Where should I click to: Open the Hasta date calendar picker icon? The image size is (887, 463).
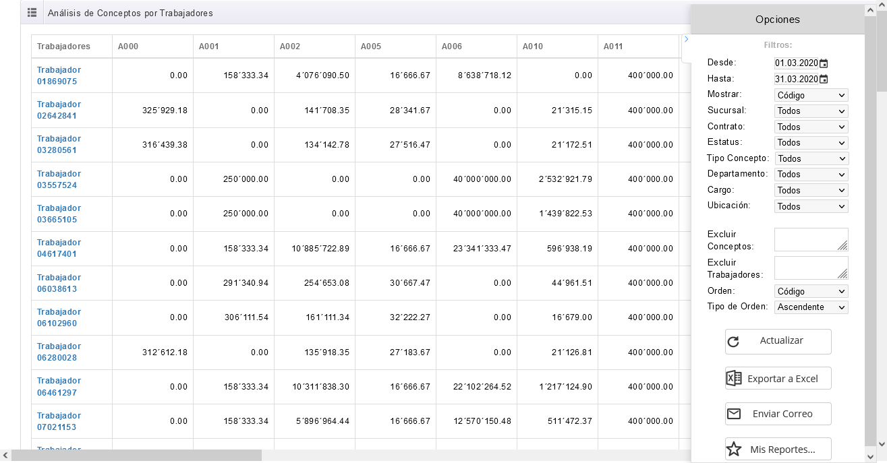[x=824, y=79]
